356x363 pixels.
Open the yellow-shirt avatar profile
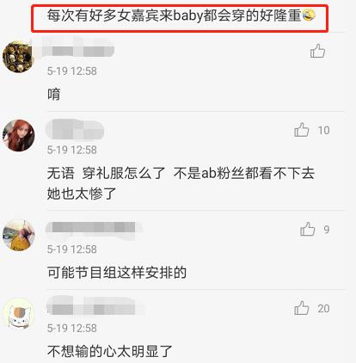19,235
